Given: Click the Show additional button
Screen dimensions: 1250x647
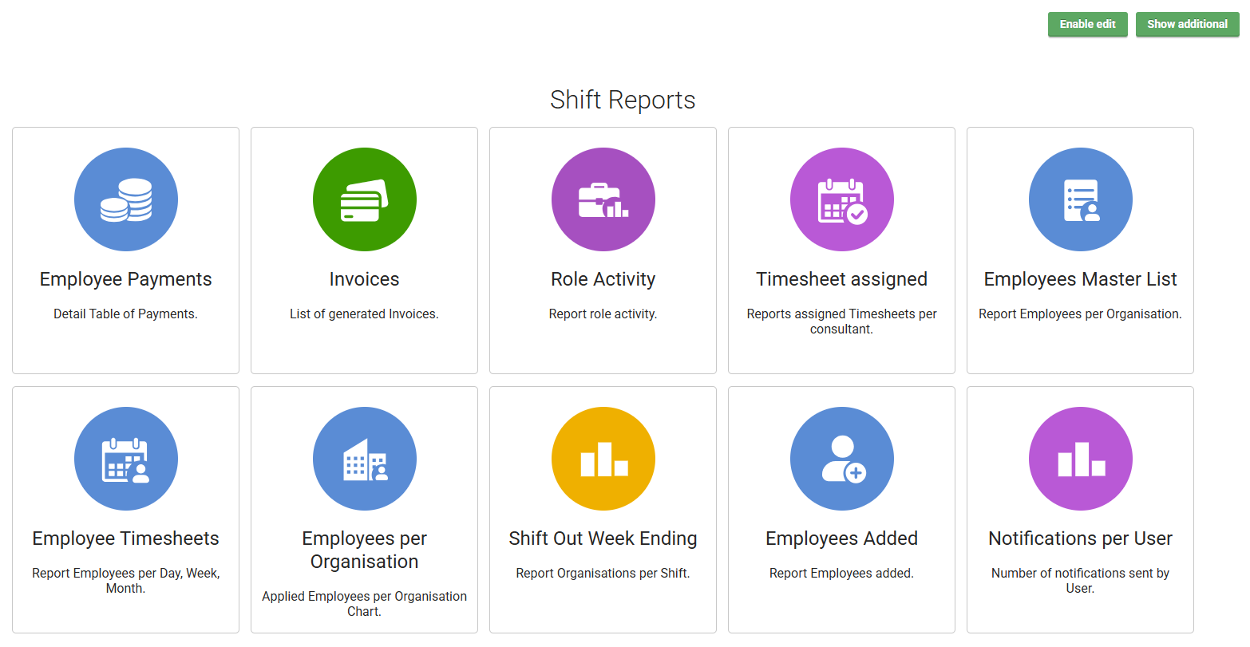Looking at the screenshot, I should (1187, 24).
